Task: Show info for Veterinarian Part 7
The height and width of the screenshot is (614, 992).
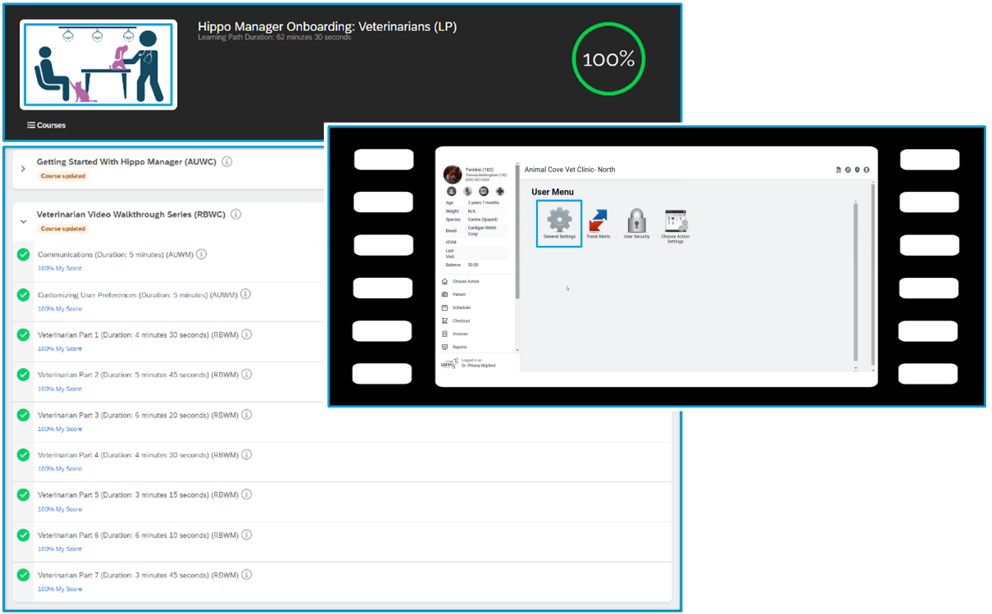Action: click(x=246, y=575)
